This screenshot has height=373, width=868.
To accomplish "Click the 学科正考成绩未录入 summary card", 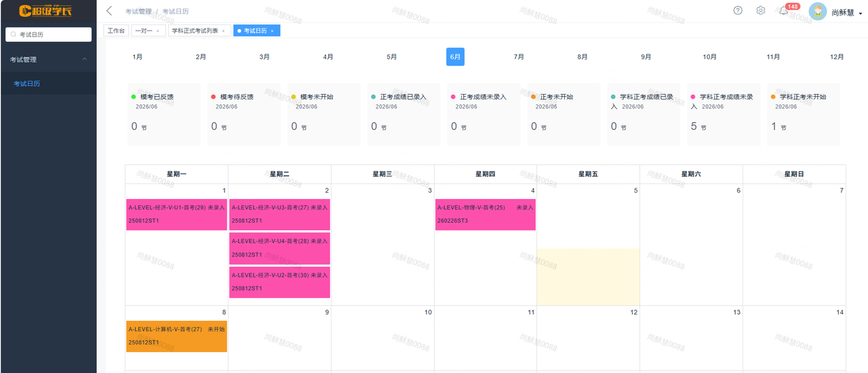I will (724, 114).
